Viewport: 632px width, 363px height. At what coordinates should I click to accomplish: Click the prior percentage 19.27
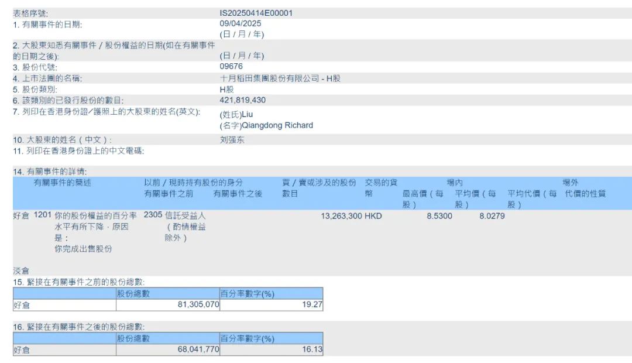coord(312,304)
